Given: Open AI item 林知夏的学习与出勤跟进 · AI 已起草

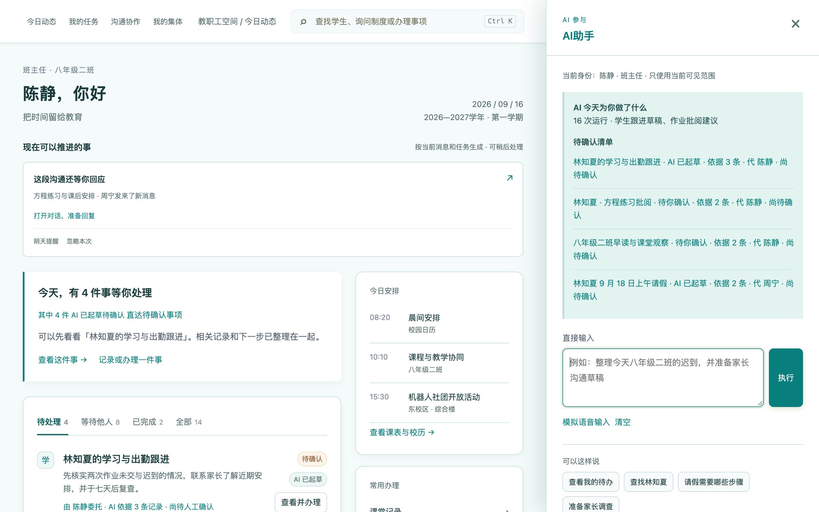Looking at the screenshot, I should pyautogui.click(x=683, y=169).
